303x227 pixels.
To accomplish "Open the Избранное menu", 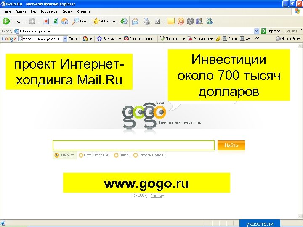I will pyautogui.click(x=49, y=11).
